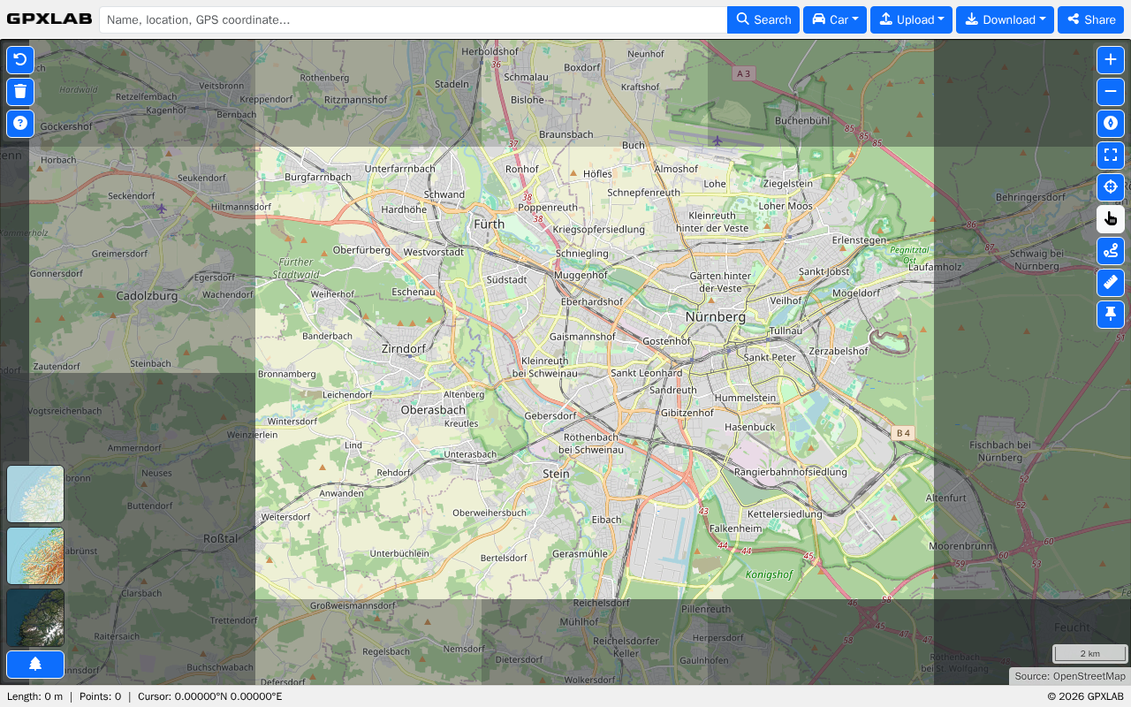Screen dimensions: 1131x707
Task: Open help with question mark icon
Action: click(20, 124)
